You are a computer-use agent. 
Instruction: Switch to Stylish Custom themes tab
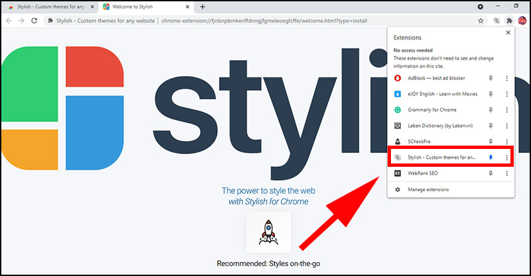point(51,7)
